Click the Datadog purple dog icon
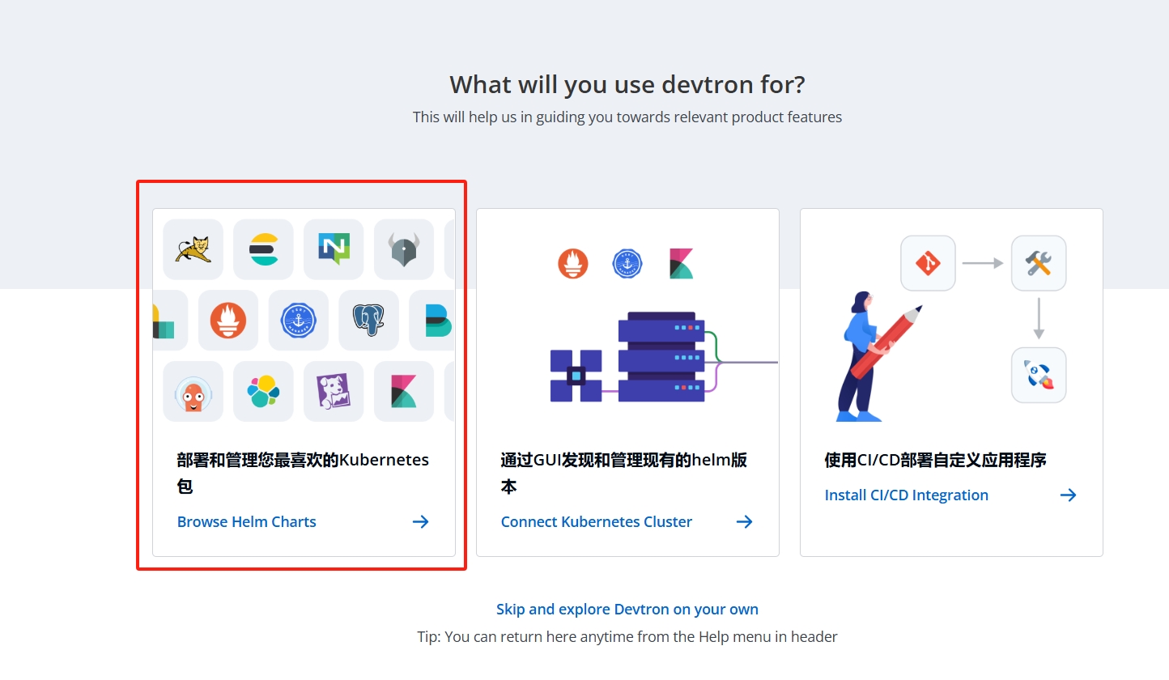The width and height of the screenshot is (1169, 680). pos(334,392)
